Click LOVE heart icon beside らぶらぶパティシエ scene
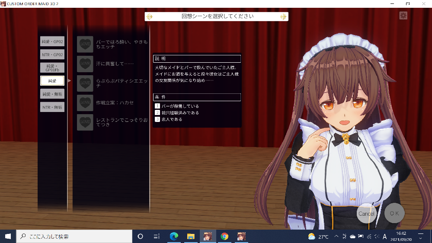This screenshot has width=432, height=243. [x=85, y=83]
